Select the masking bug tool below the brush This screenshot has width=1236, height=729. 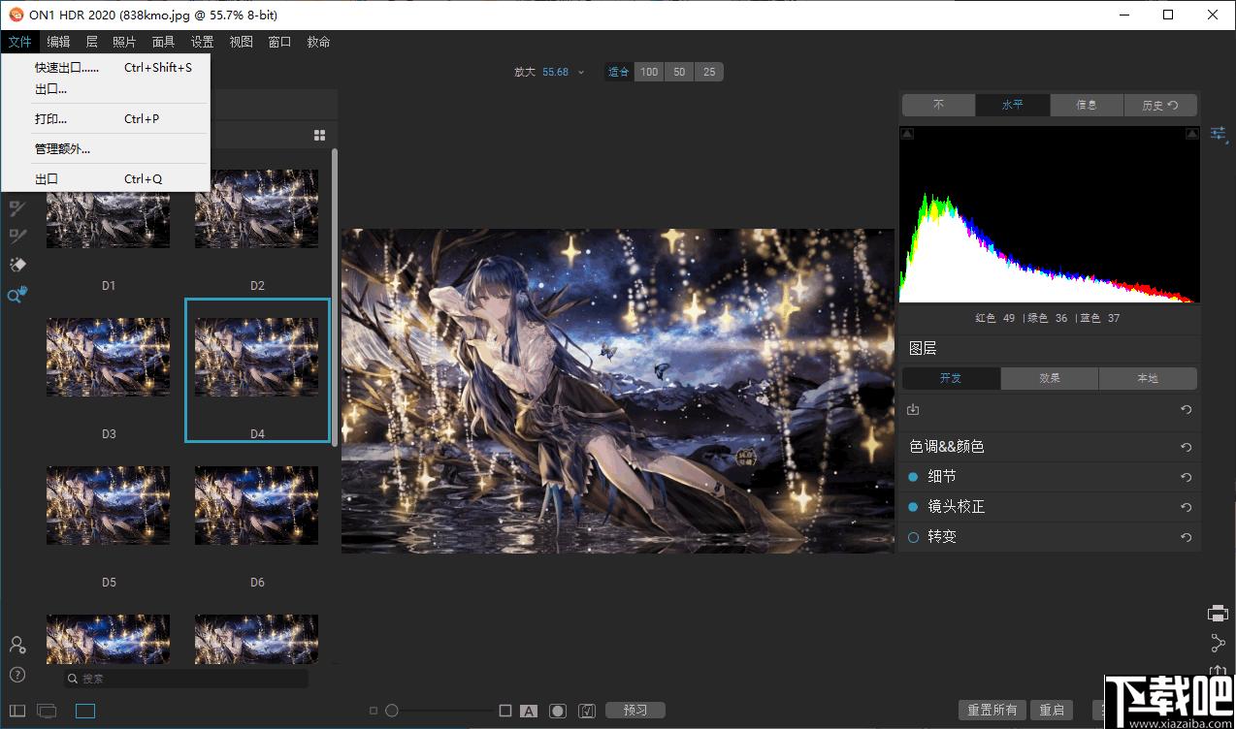coord(16,236)
